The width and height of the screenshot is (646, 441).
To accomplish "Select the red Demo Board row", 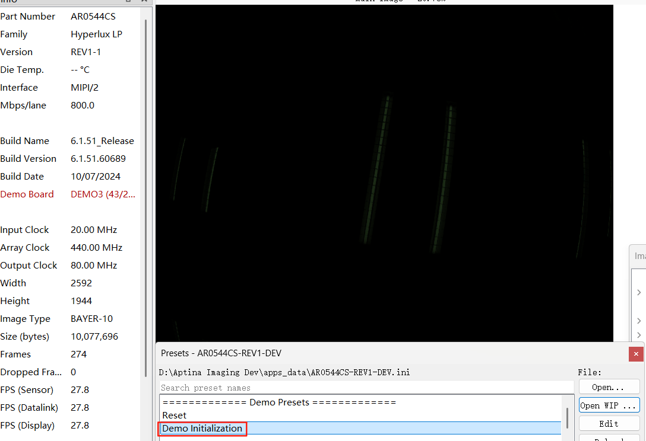I will pos(67,194).
